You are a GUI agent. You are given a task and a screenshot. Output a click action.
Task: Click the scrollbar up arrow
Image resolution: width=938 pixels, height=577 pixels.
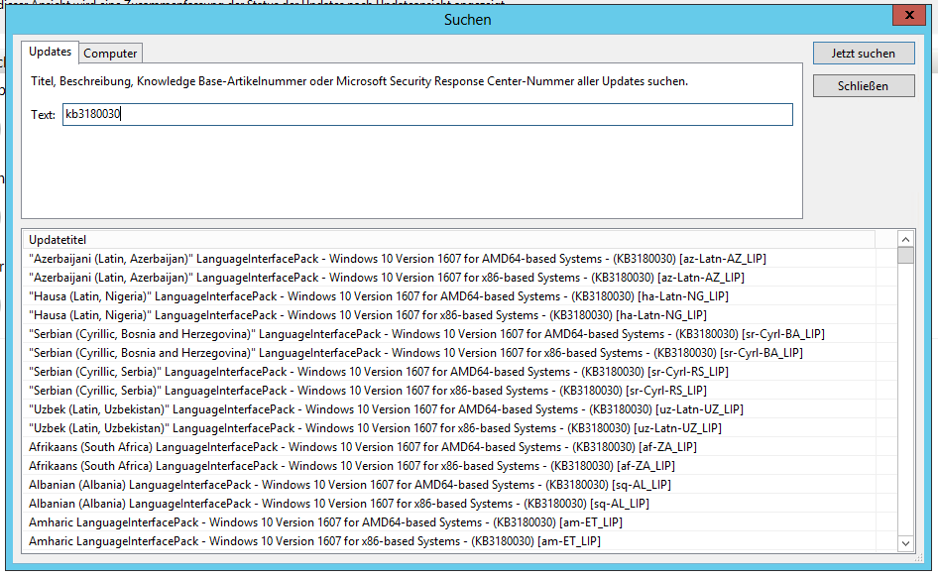click(905, 239)
